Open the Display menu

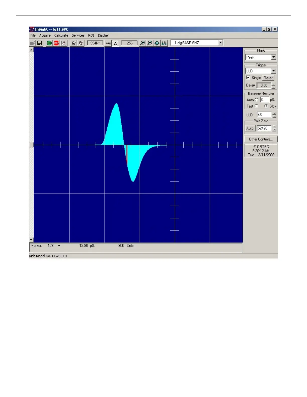click(103, 35)
